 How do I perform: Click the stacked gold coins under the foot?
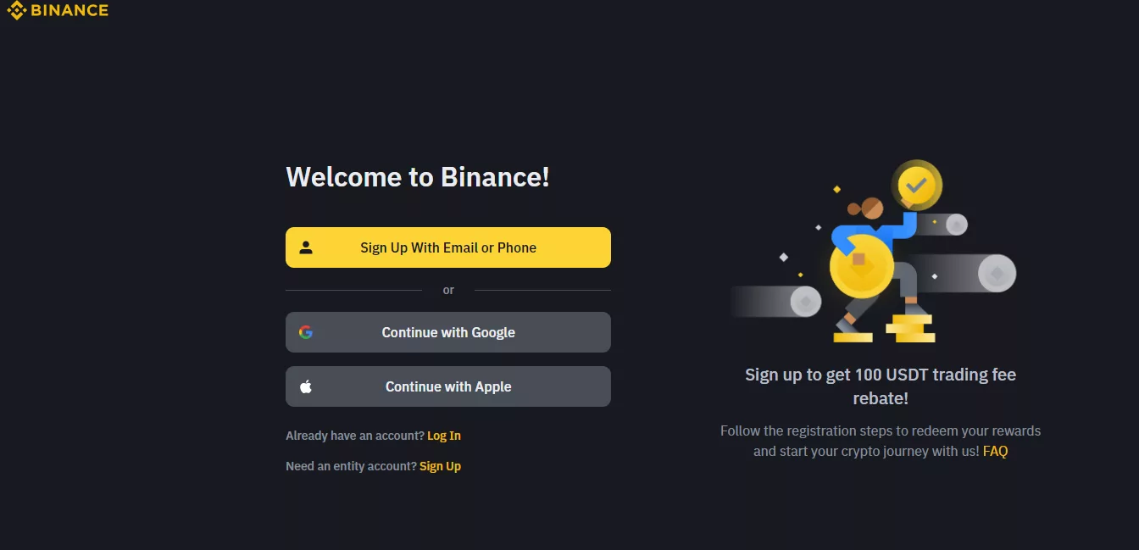pos(911,328)
